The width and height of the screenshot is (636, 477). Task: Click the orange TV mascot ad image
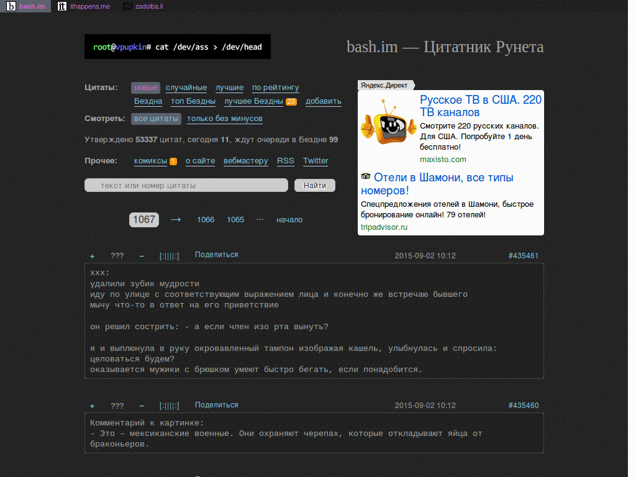pyautogui.click(x=386, y=125)
